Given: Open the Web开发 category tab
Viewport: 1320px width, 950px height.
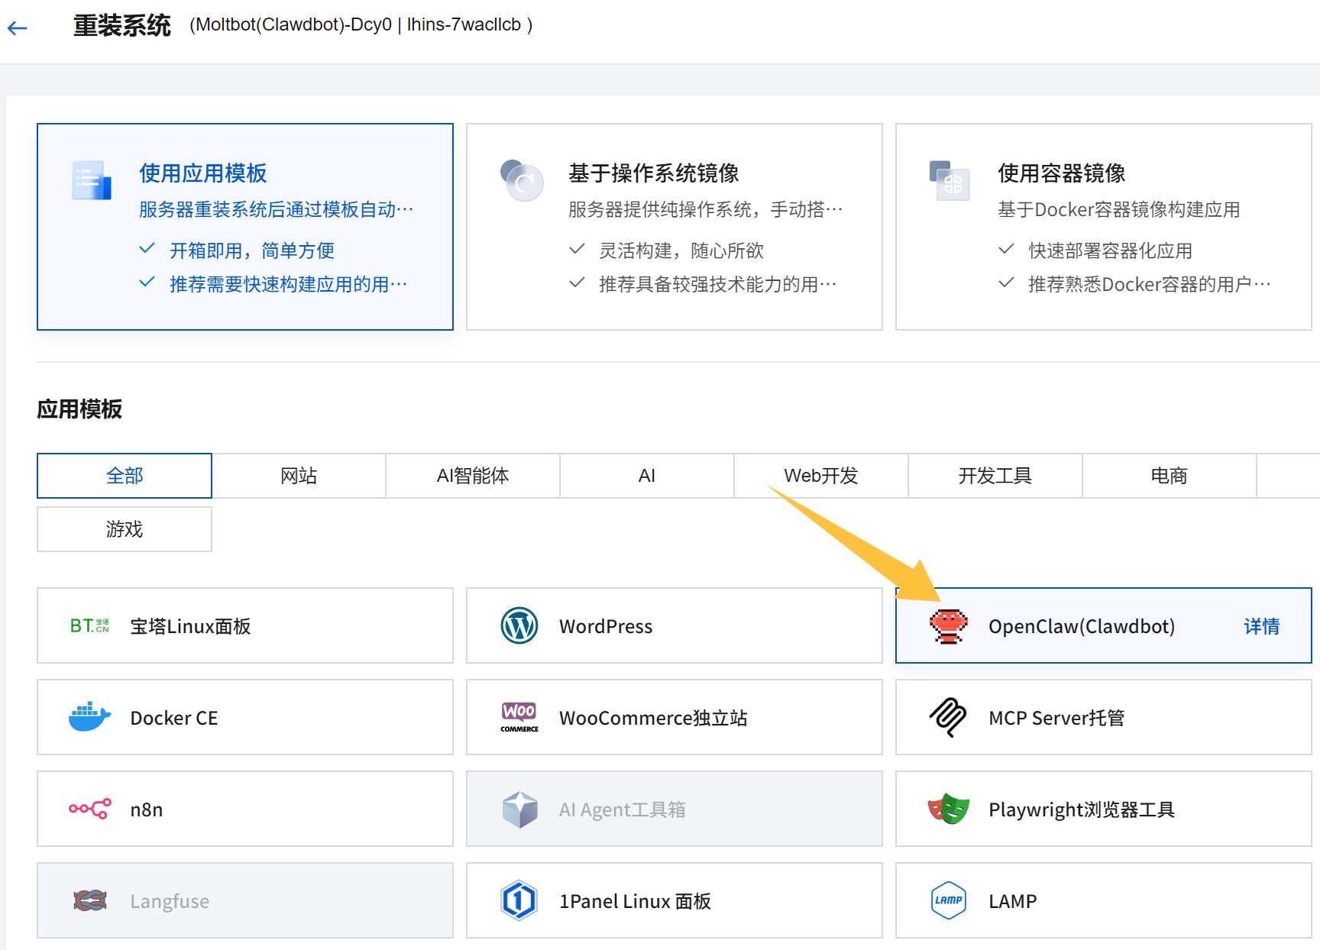Looking at the screenshot, I should pyautogui.click(x=821, y=476).
